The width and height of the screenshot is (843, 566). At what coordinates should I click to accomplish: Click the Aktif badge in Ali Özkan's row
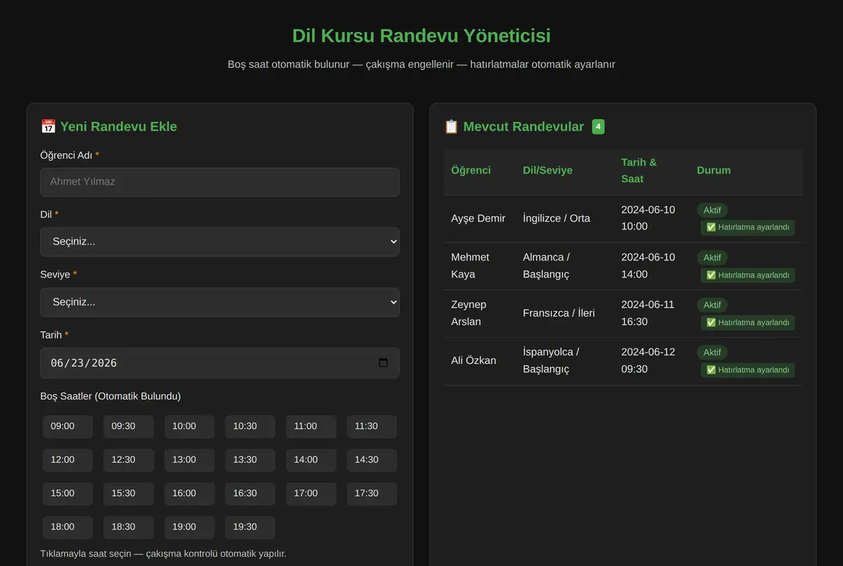712,353
